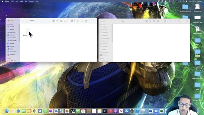
Task: Open Apple TV from the Dock
Action: coord(105,111)
